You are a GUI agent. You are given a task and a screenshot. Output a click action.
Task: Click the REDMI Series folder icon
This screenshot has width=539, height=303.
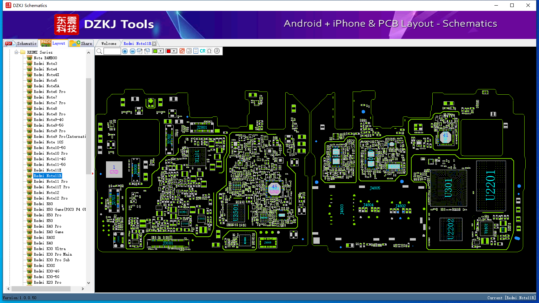[23, 52]
